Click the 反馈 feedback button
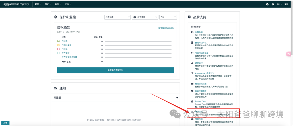The height and width of the screenshot is (126, 293). tap(5, 123)
